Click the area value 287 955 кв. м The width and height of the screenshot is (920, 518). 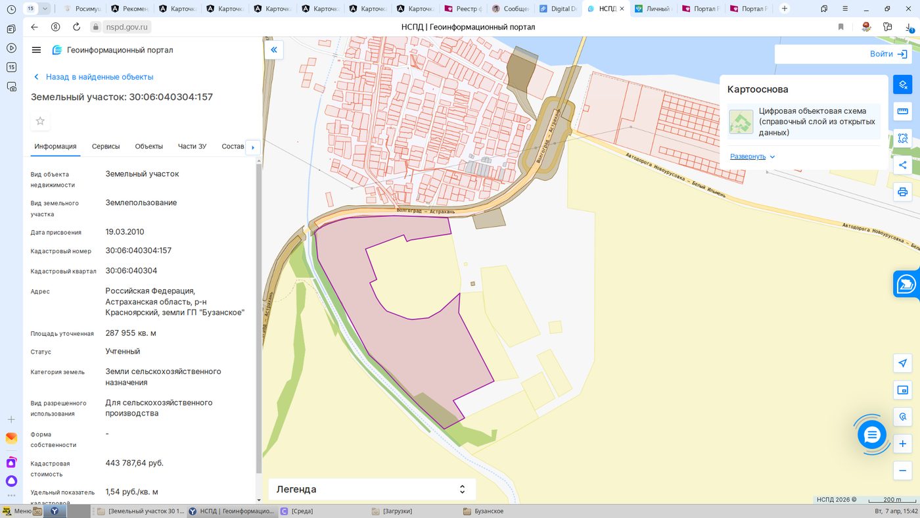coord(131,333)
